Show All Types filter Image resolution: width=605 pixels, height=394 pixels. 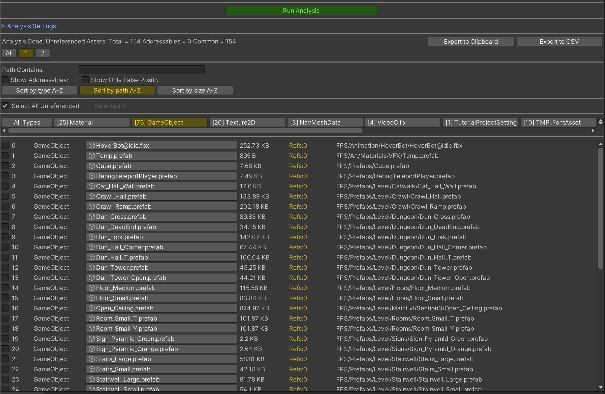coord(27,122)
